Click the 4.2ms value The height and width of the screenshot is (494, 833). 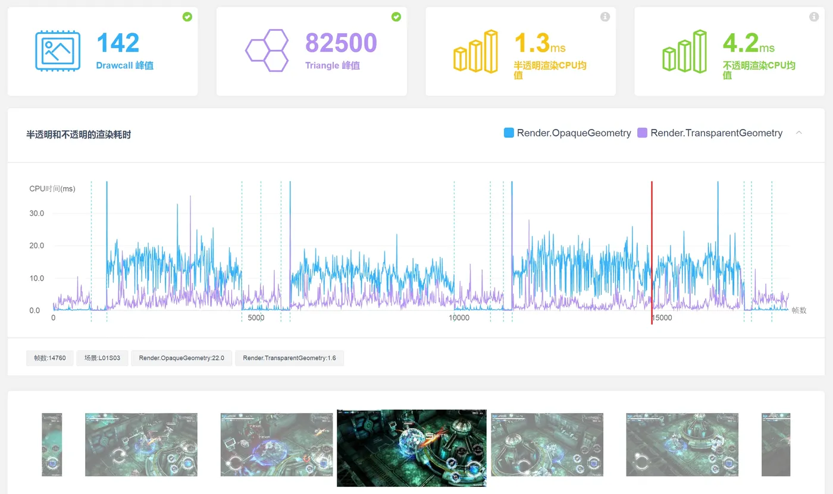point(749,43)
